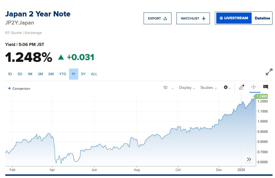Select the 1Y range toggle

(73, 74)
